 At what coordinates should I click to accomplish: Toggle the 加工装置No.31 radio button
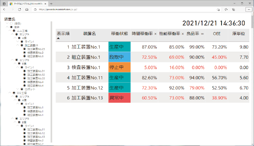(25, 71)
